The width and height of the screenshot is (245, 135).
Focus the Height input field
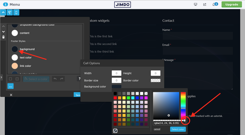[x=155, y=73]
